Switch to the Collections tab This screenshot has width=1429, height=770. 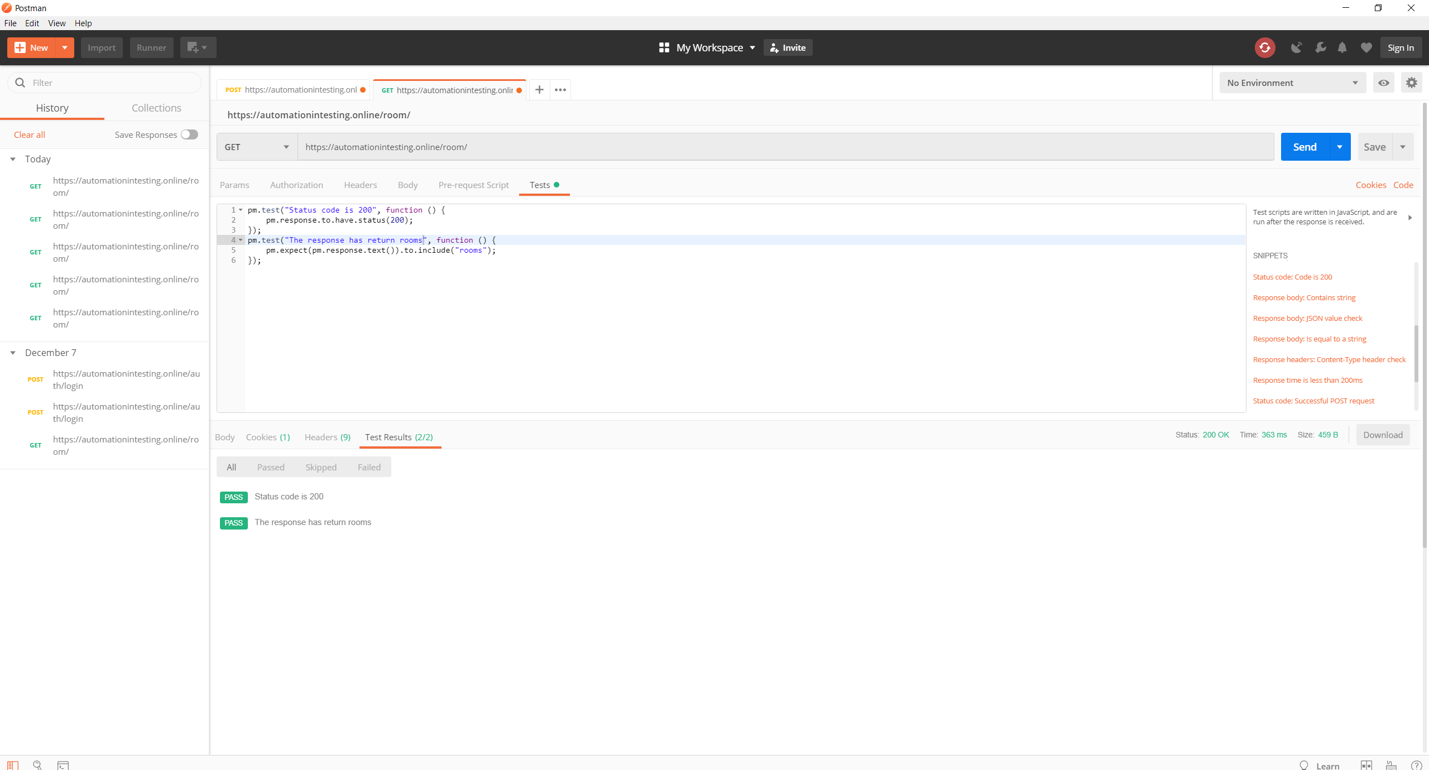point(156,108)
